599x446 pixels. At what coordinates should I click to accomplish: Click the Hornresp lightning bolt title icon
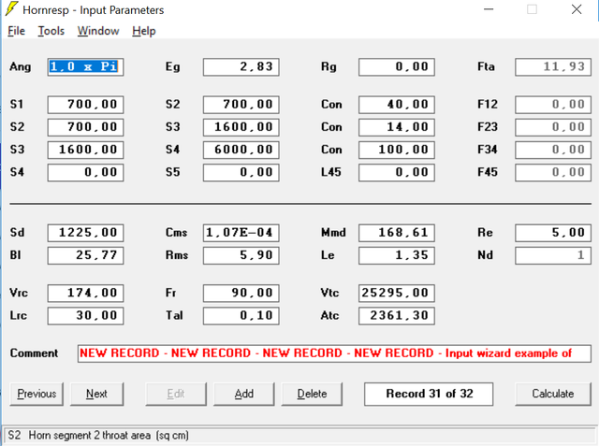coord(11,9)
